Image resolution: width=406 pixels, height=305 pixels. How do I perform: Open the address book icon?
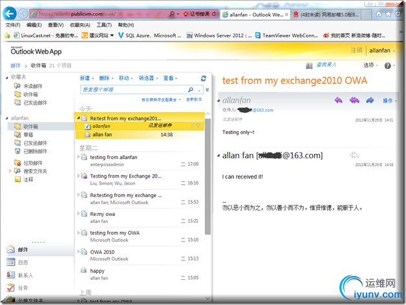click(x=309, y=66)
